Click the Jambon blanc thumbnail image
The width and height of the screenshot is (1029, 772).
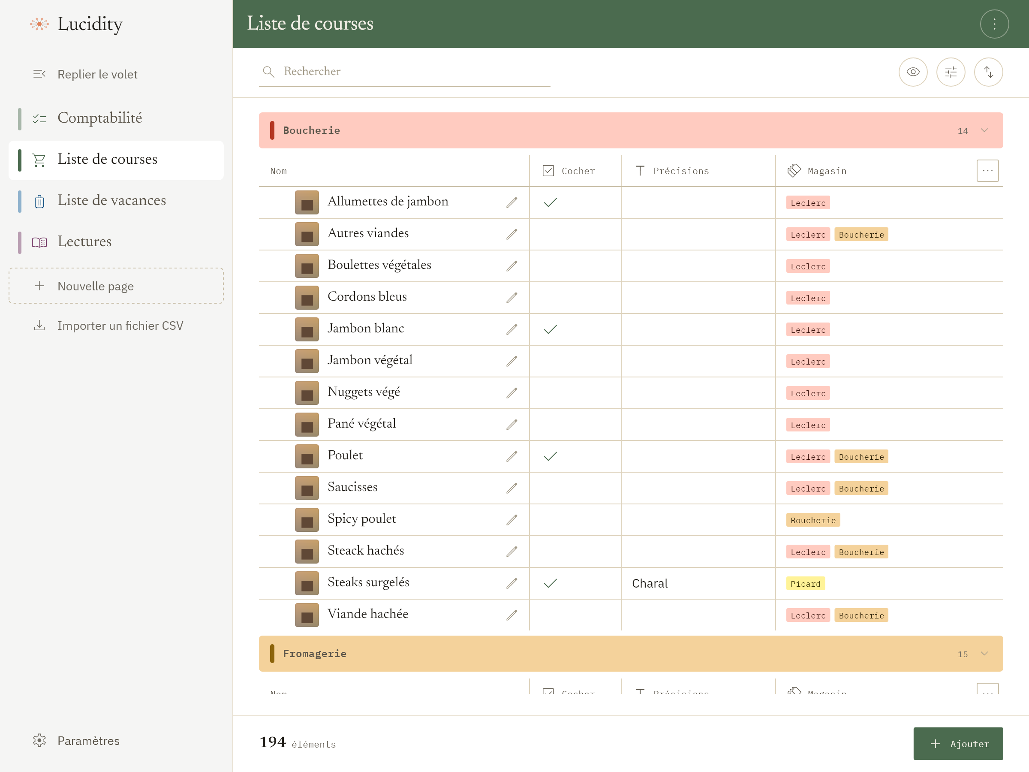tap(307, 329)
